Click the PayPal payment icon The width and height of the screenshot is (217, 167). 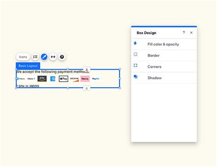click(x=96, y=79)
